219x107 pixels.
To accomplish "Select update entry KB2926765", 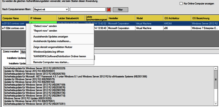I will [35, 74].
